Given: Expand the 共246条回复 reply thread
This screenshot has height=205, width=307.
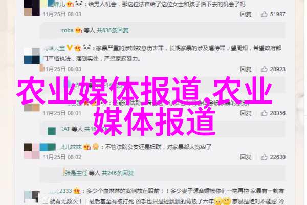Looking at the screenshot, I should tap(118, 173).
